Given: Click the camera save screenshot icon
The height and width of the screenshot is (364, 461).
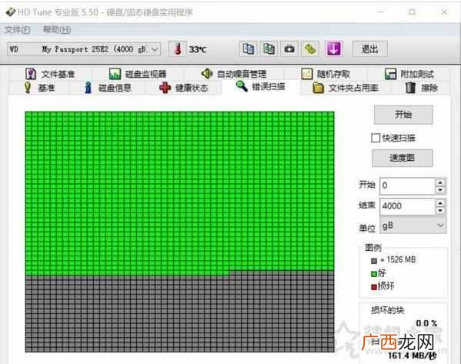Looking at the screenshot, I should (x=289, y=48).
